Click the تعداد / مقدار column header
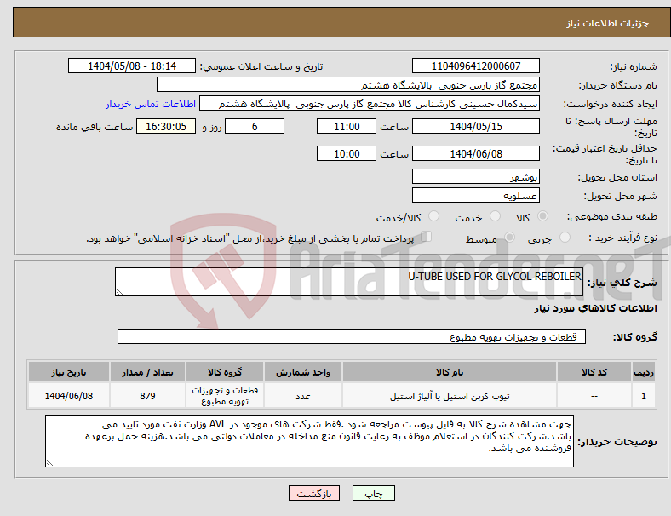The image size is (671, 516). click(x=147, y=372)
